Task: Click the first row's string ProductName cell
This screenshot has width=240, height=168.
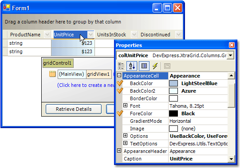Action: [29, 43]
